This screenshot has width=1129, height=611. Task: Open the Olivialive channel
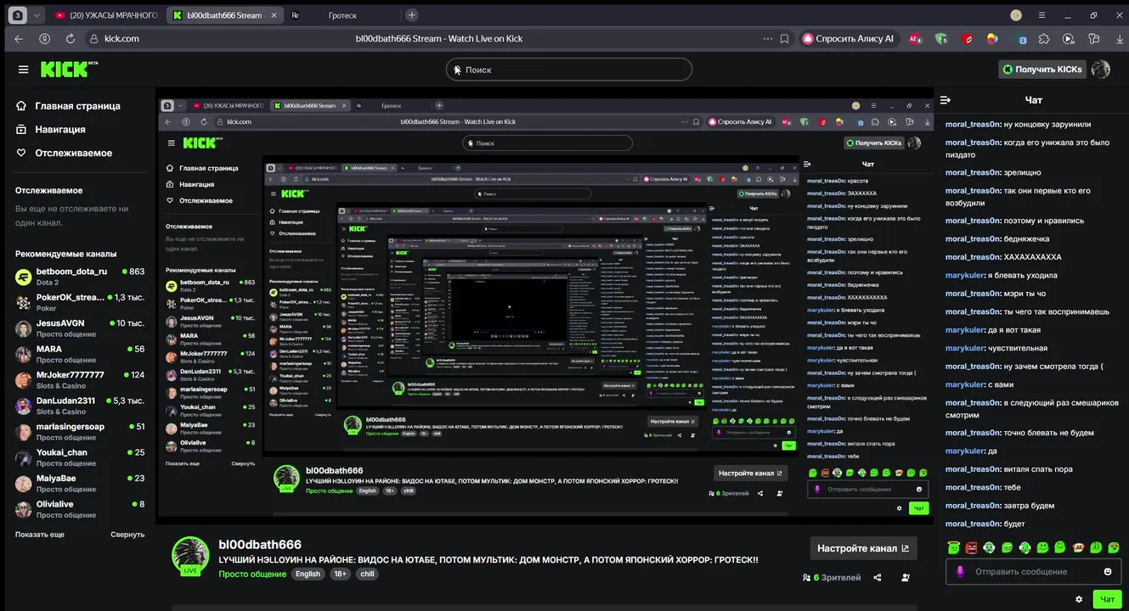pos(80,509)
